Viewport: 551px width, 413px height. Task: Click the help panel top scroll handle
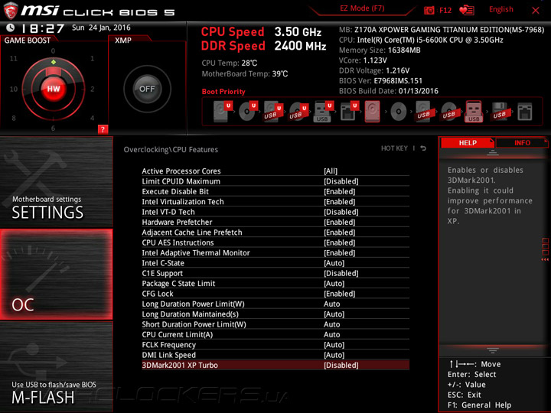(x=493, y=153)
